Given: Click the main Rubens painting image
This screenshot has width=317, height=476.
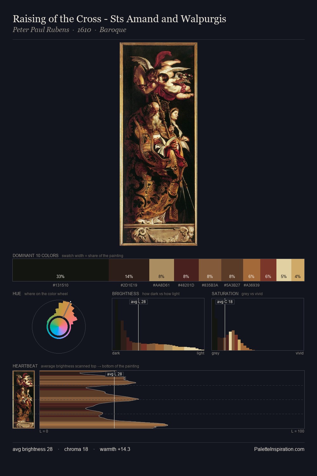Looking at the screenshot, I should pos(158,144).
